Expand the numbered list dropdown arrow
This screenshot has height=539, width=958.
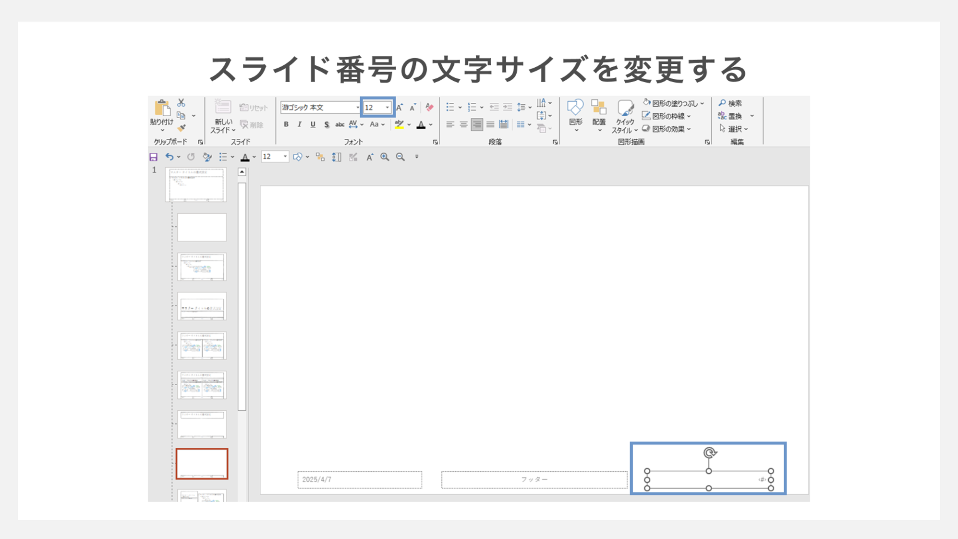click(x=482, y=108)
